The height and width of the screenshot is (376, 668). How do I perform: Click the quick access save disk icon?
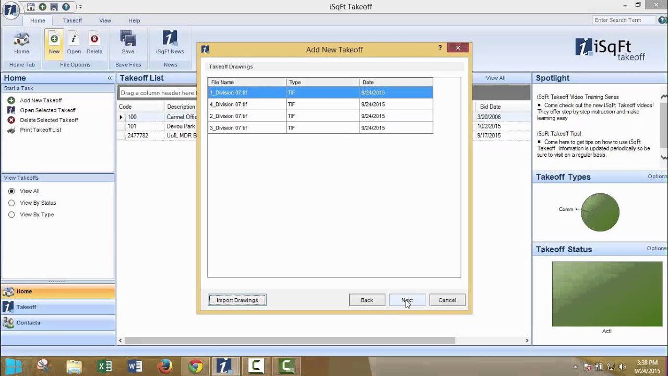[54, 7]
